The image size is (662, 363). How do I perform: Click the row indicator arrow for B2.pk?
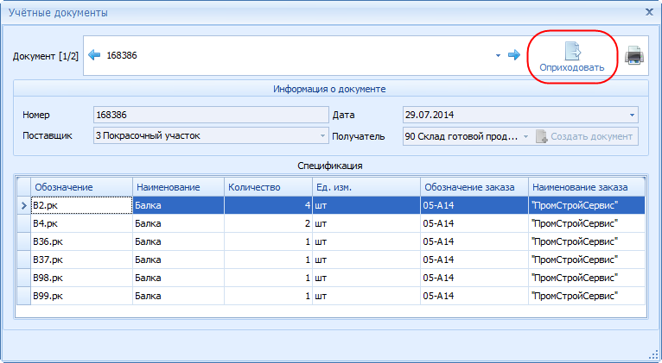(22, 205)
